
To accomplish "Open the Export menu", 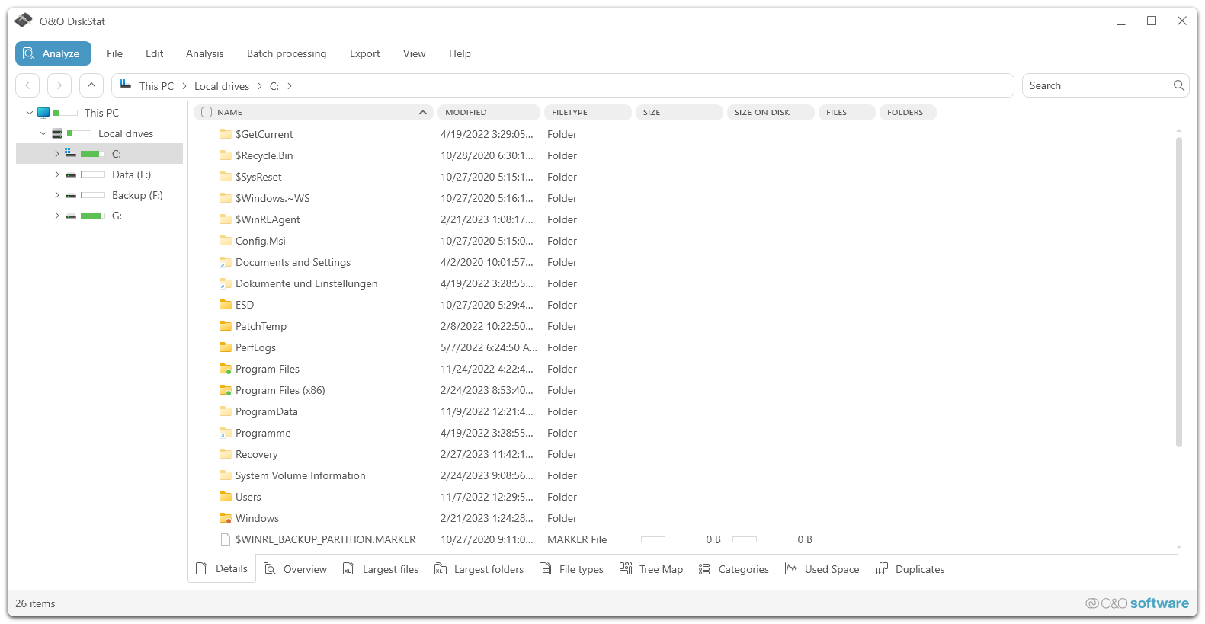I will (x=364, y=53).
